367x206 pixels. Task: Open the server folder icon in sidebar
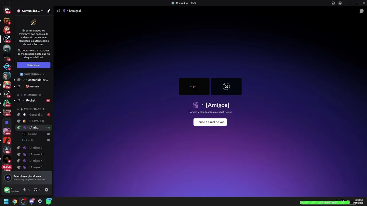(x=7, y=122)
